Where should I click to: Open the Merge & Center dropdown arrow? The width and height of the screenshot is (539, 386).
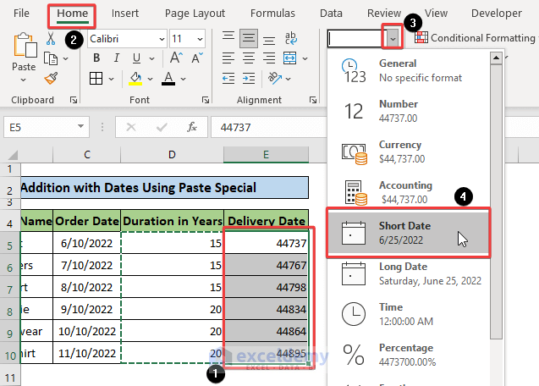pos(305,58)
